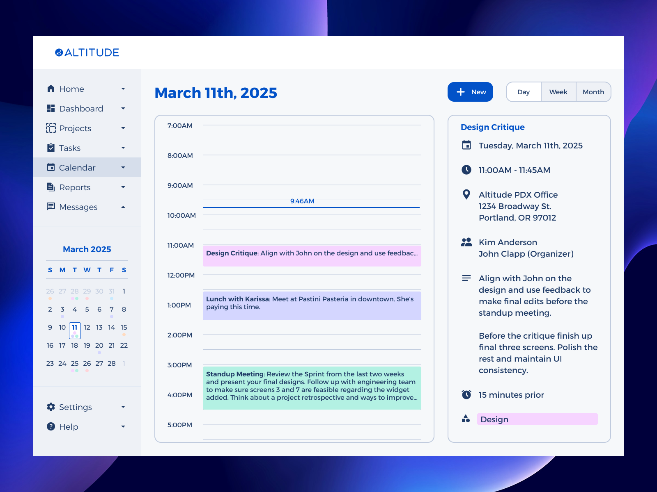657x492 pixels.
Task: Click the Altitude logo
Action: [87, 52]
